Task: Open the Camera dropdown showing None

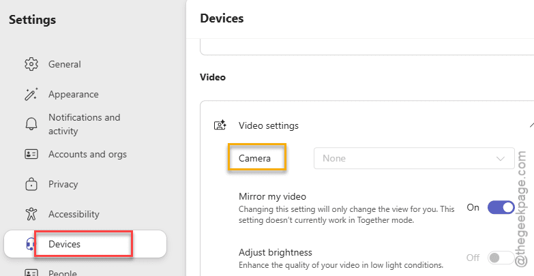Action: click(x=414, y=158)
